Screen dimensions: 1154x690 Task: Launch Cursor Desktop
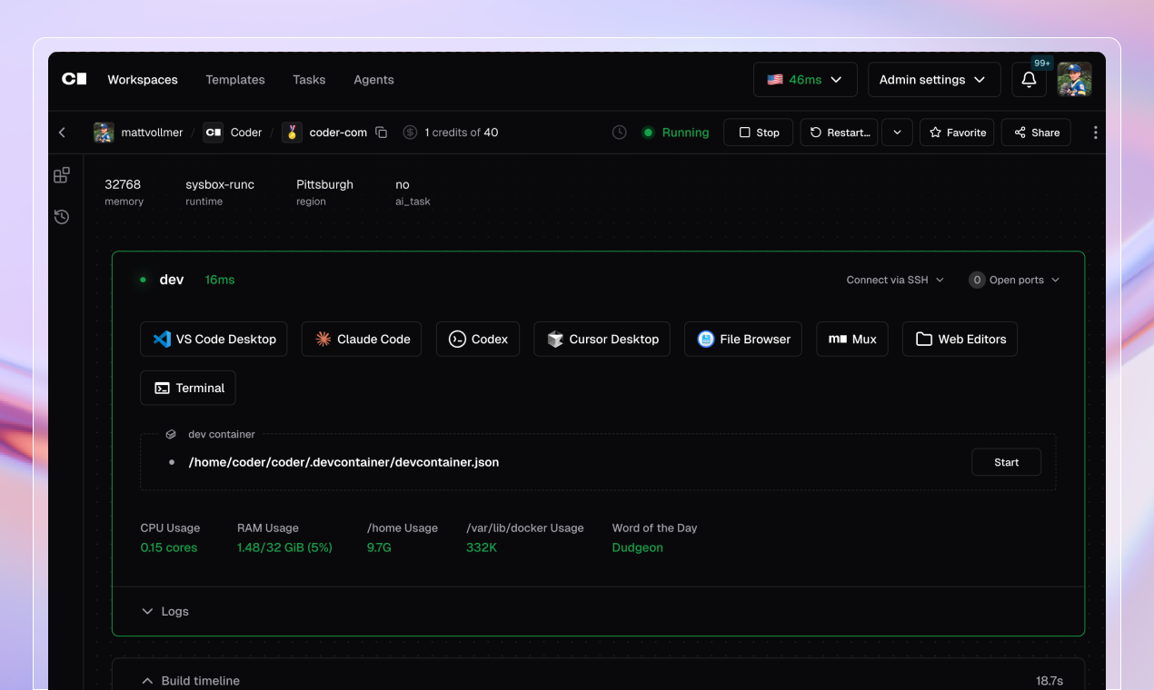pos(602,339)
